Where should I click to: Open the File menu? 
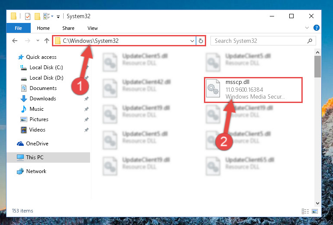coord(19,28)
